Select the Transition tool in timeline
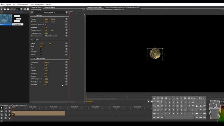This screenshot has height=126, width=224. (x=6, y=114)
